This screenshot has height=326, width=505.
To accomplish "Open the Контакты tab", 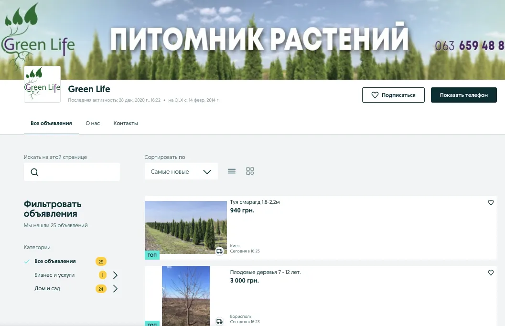I will [126, 123].
